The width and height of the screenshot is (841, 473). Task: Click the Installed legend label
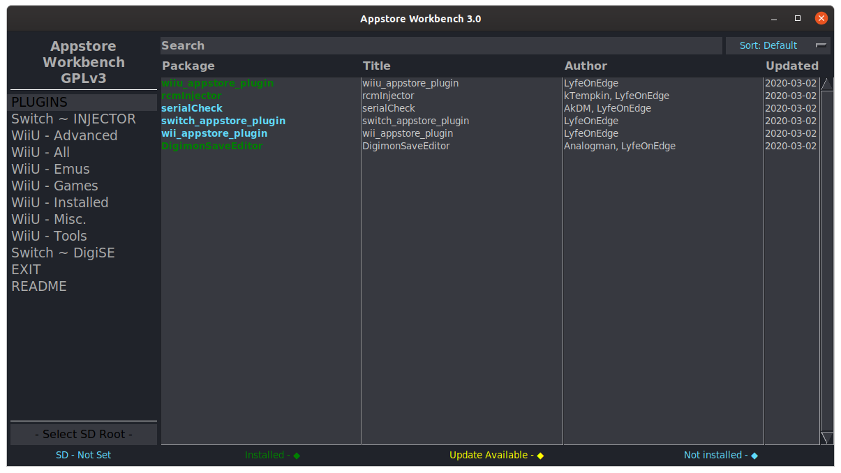click(x=272, y=455)
